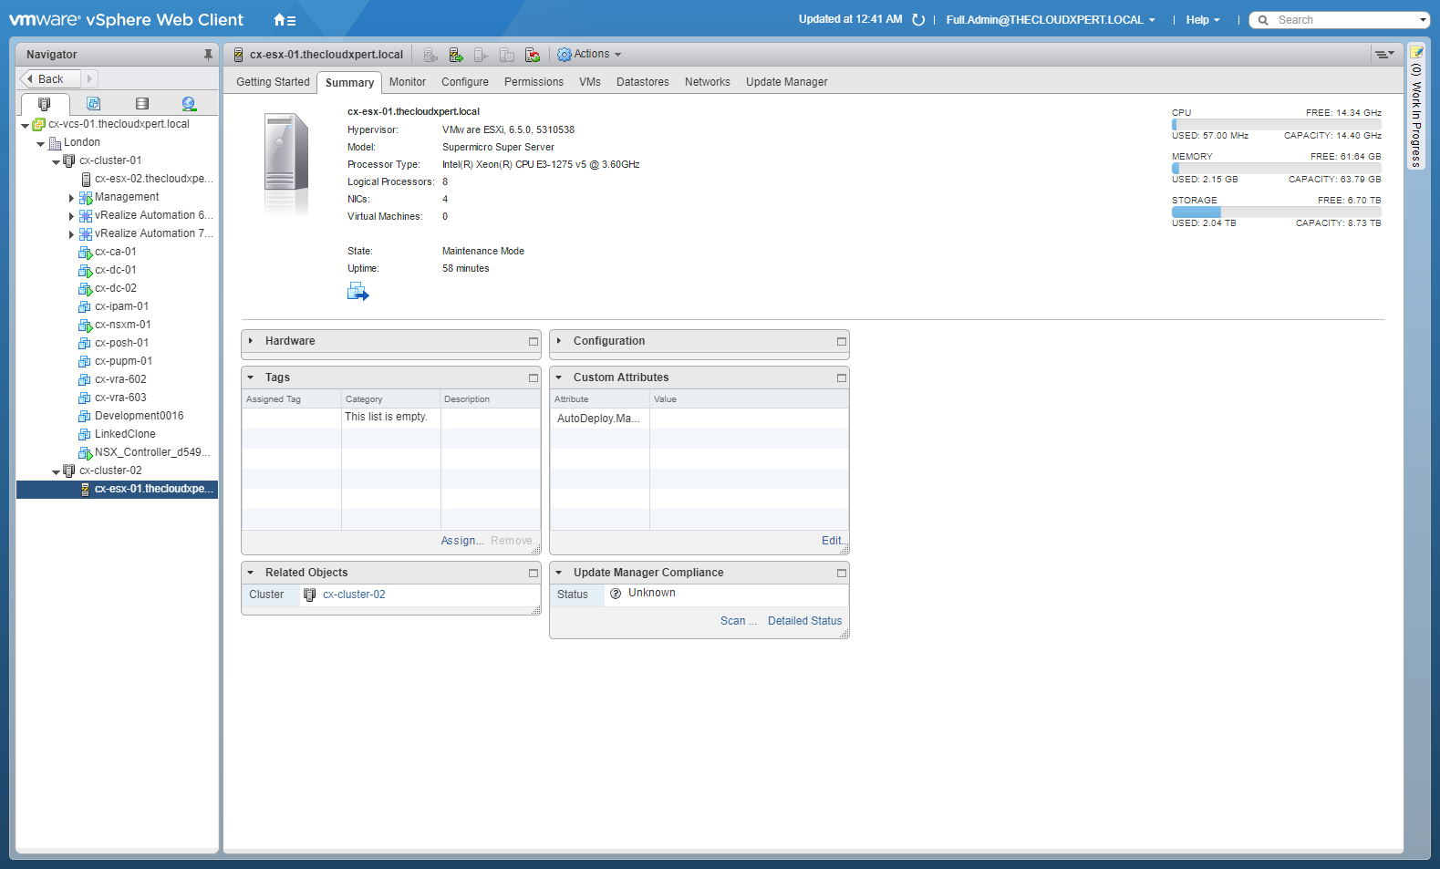Switch to VMs and Templates navigator view
The image size is (1440, 869).
pyautogui.click(x=93, y=104)
